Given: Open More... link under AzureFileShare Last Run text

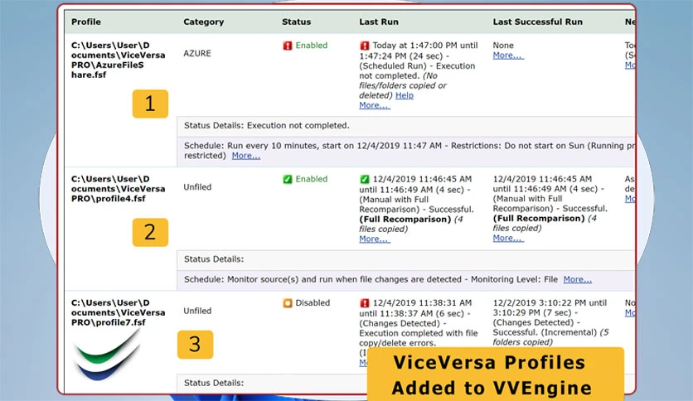Looking at the screenshot, I should point(375,105).
